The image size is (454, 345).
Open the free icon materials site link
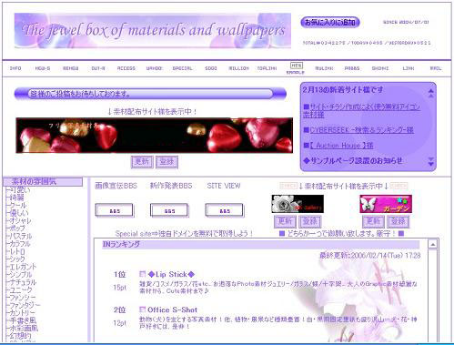click(362, 110)
